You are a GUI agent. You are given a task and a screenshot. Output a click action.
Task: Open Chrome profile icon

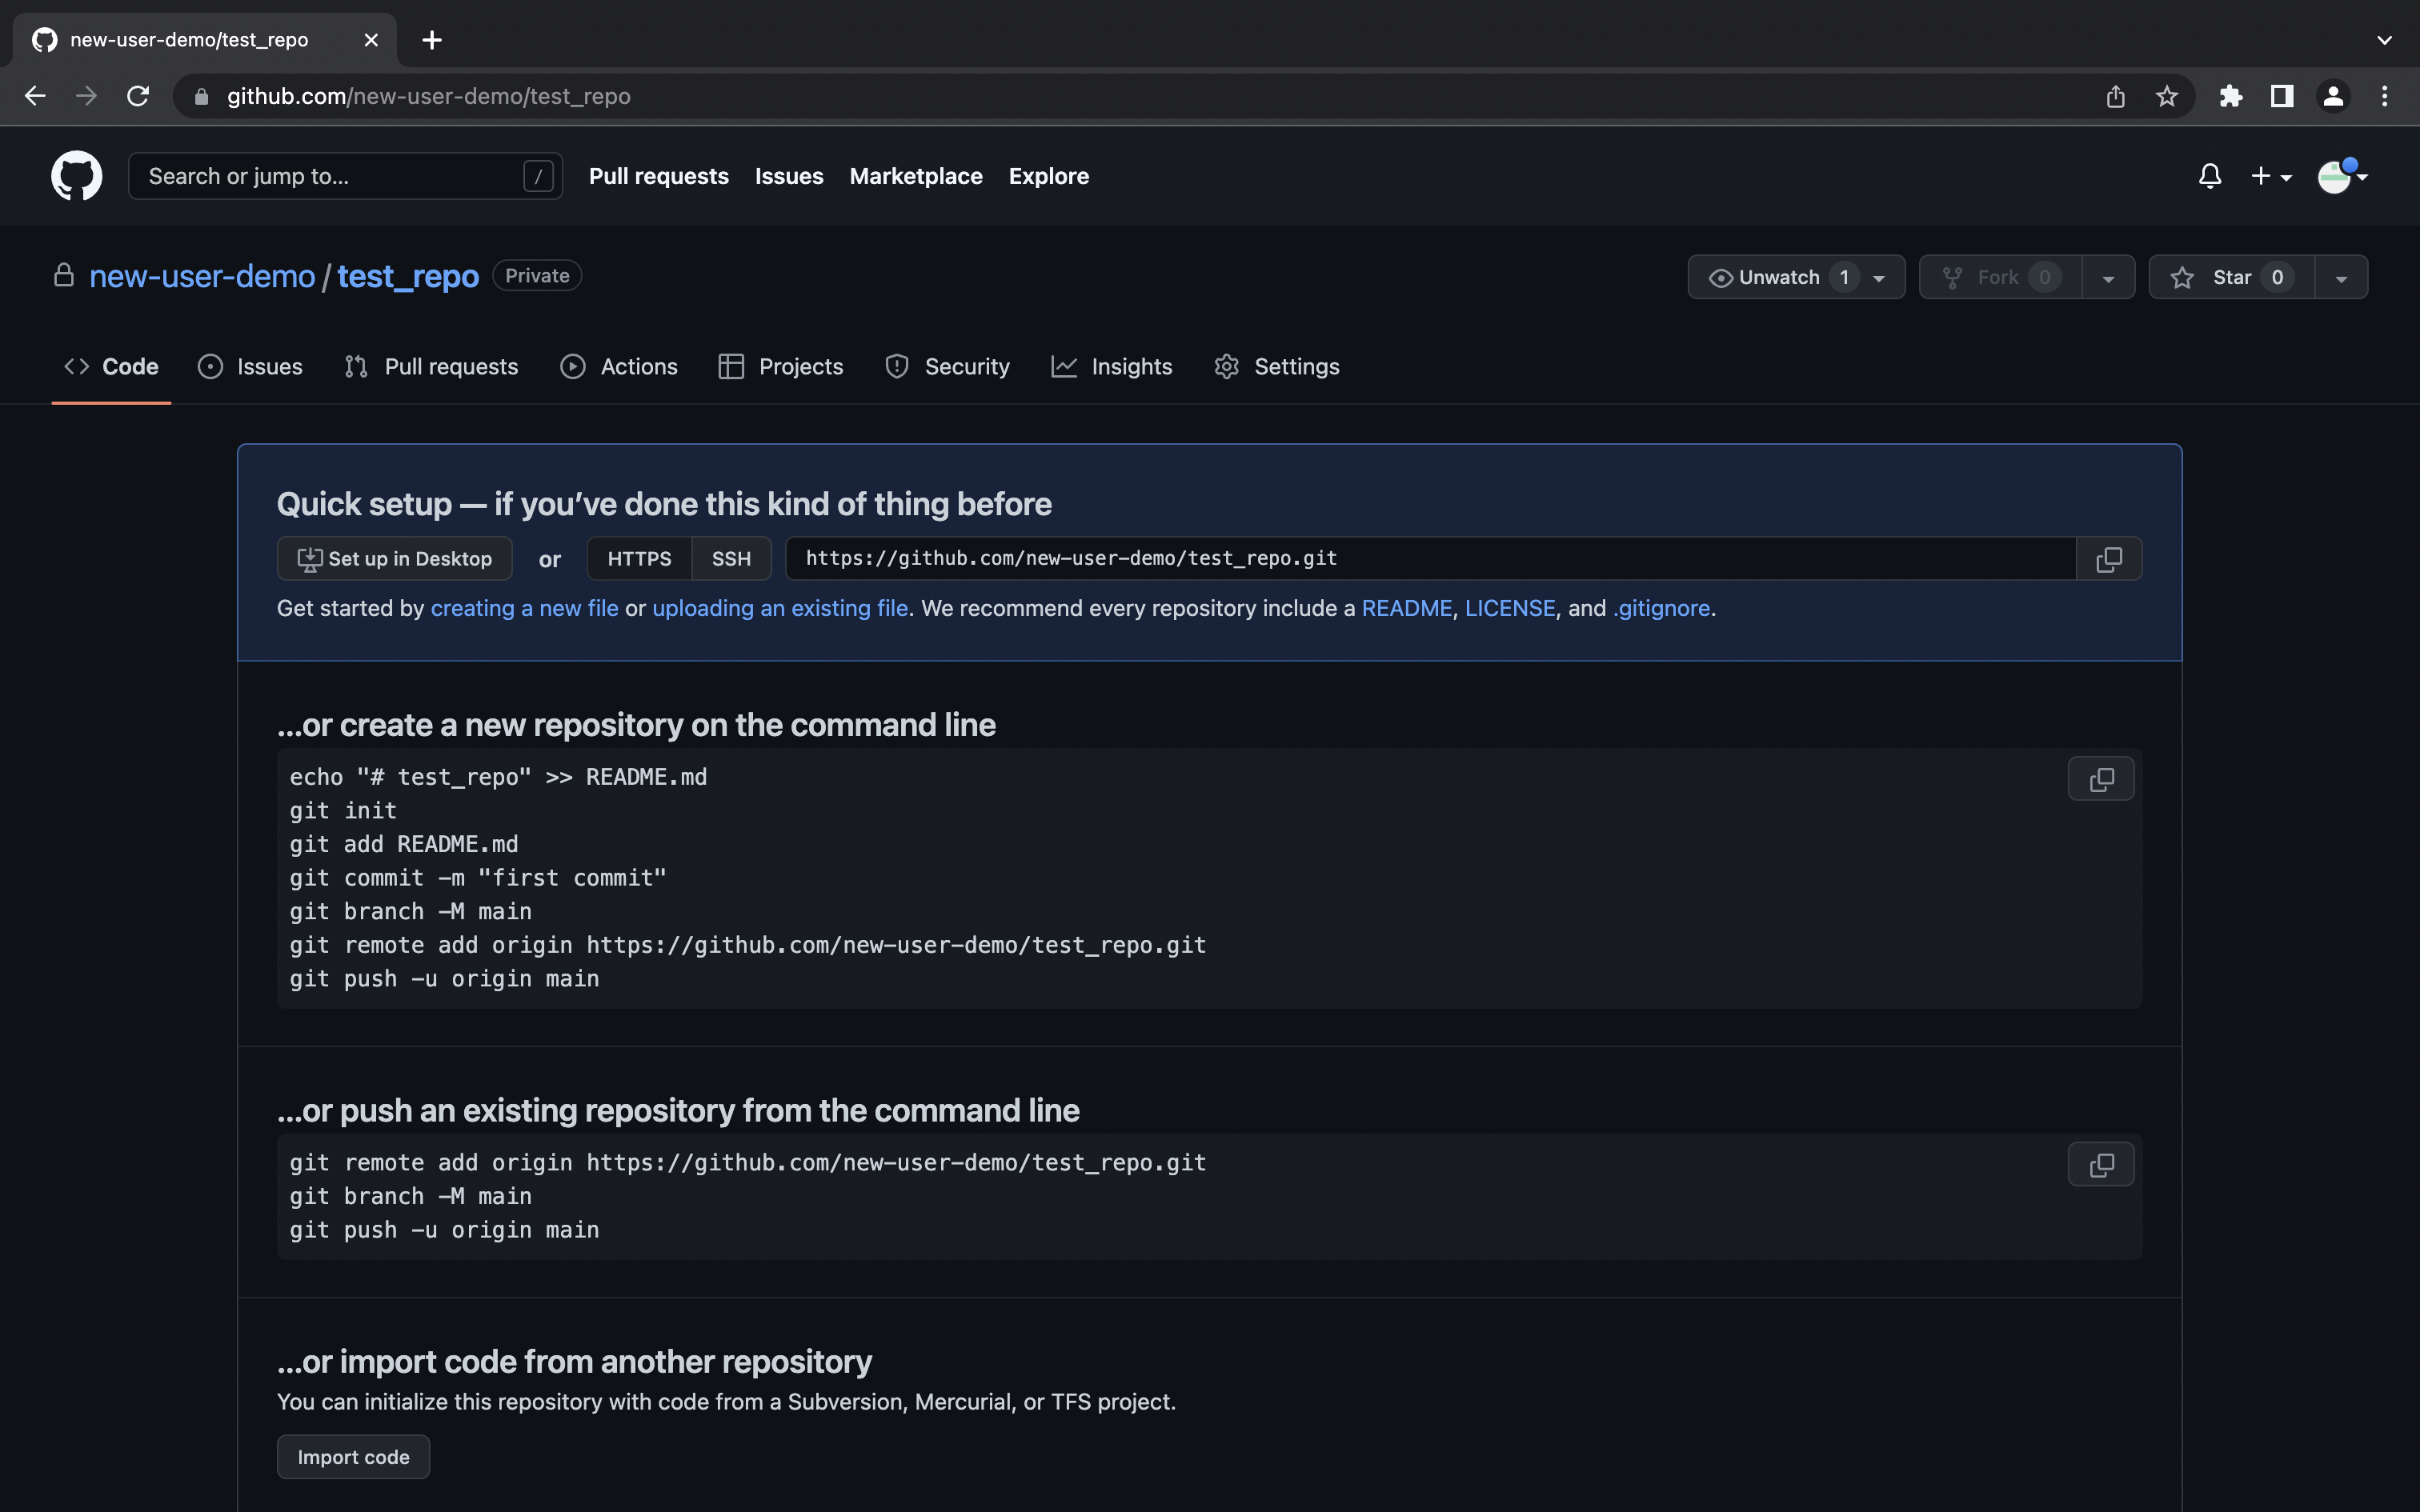click(x=2333, y=96)
